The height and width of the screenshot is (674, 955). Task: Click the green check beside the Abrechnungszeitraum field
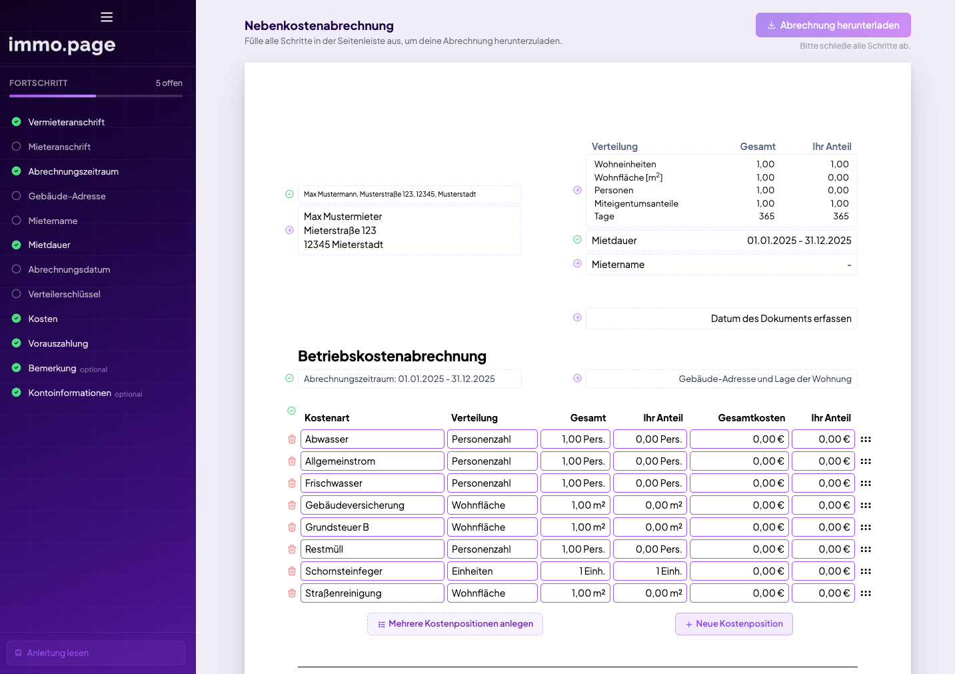point(289,378)
